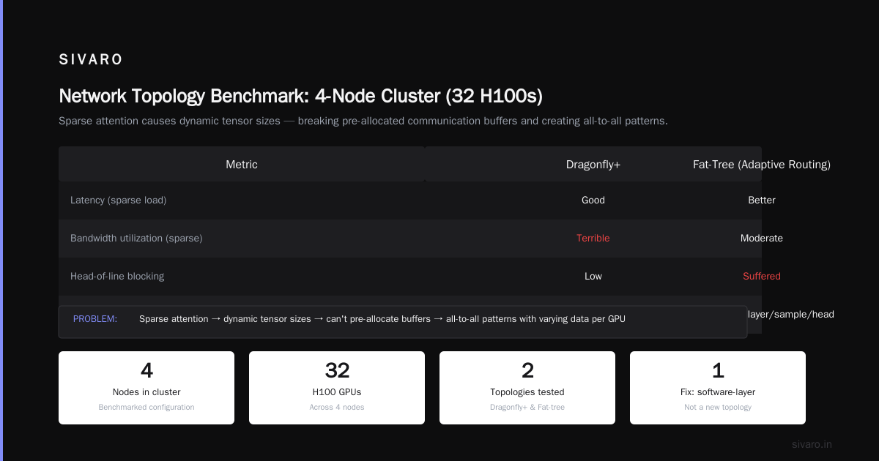Click the Benchmarked configuration caption
This screenshot has height=461, width=879.
(146, 407)
